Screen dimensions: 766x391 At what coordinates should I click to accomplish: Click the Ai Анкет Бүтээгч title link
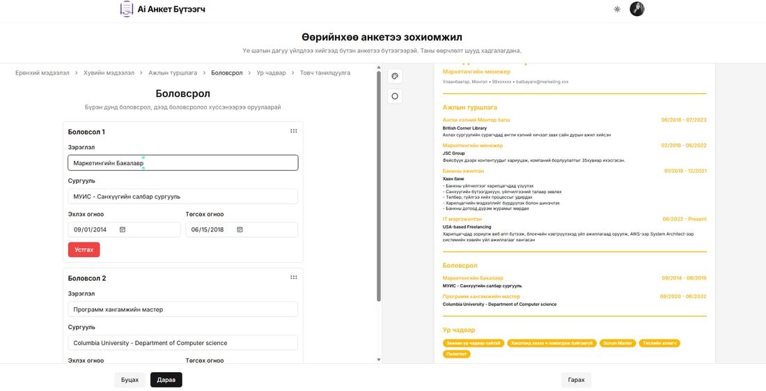click(171, 9)
